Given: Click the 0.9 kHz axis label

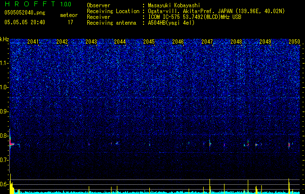Looking at the screenshot, I should click(x=4, y=112).
